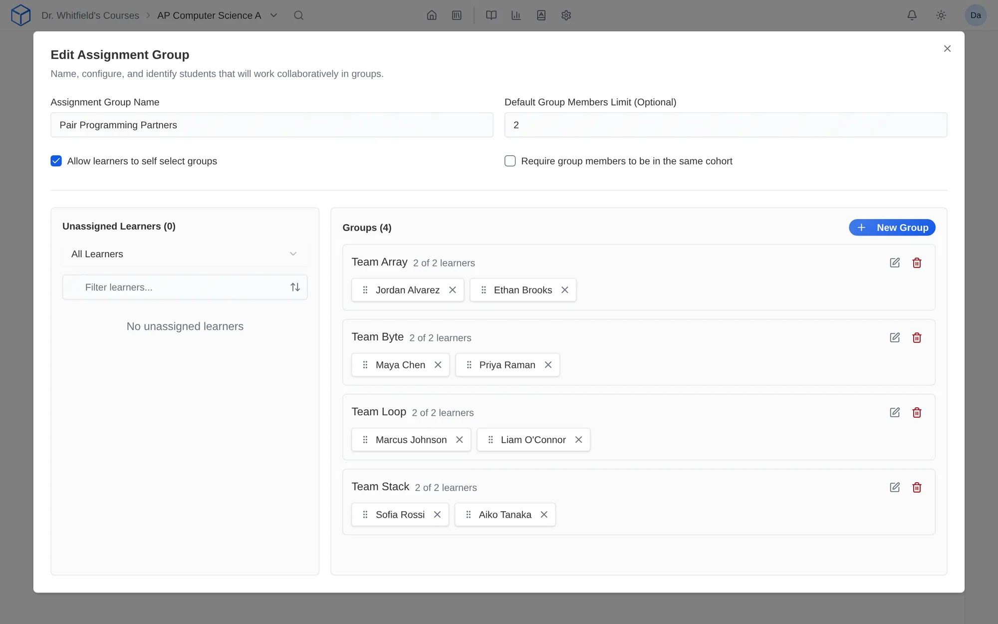Open notifications bell
The width and height of the screenshot is (998, 624).
point(912,15)
